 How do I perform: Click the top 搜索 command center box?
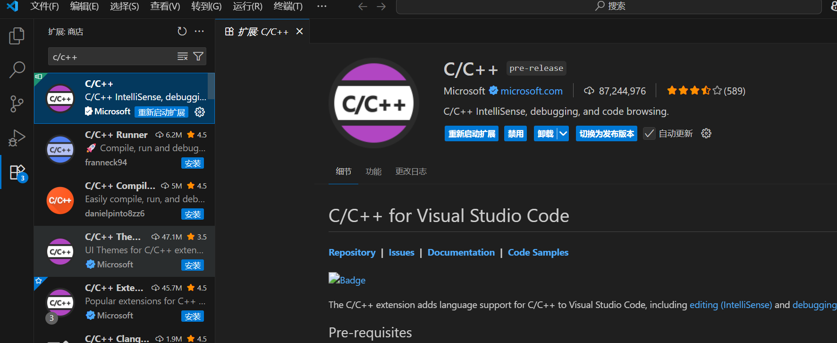coord(609,6)
